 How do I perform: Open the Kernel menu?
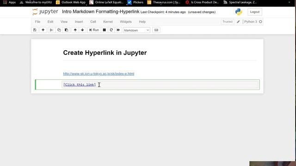[x=108, y=22]
